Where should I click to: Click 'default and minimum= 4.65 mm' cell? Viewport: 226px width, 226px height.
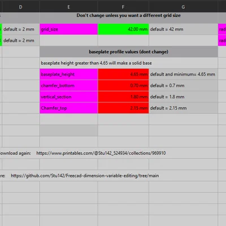[x=183, y=74]
